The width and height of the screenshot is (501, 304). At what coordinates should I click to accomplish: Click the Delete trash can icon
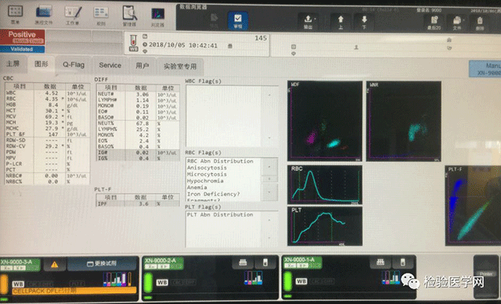[x=480, y=23]
